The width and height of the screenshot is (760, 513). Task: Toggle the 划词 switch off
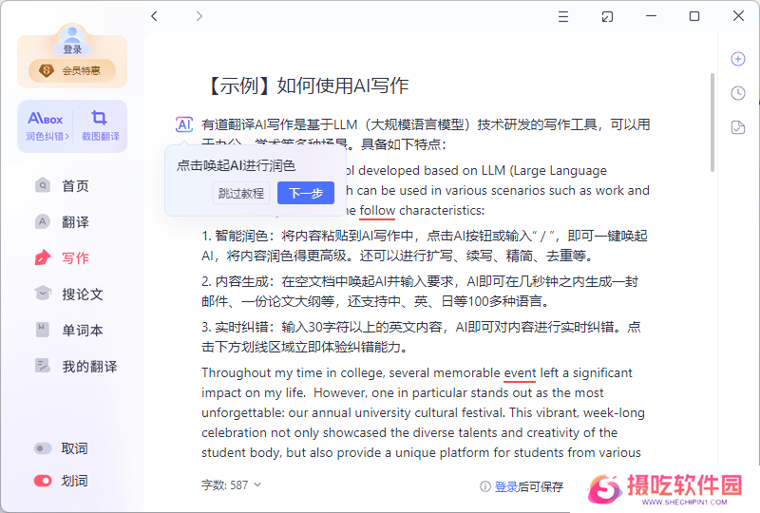pos(43,481)
